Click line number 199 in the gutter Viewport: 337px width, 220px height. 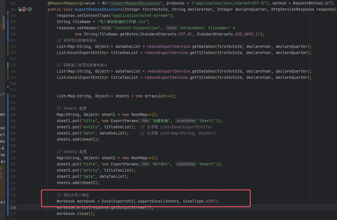pyautogui.click(x=13, y=90)
